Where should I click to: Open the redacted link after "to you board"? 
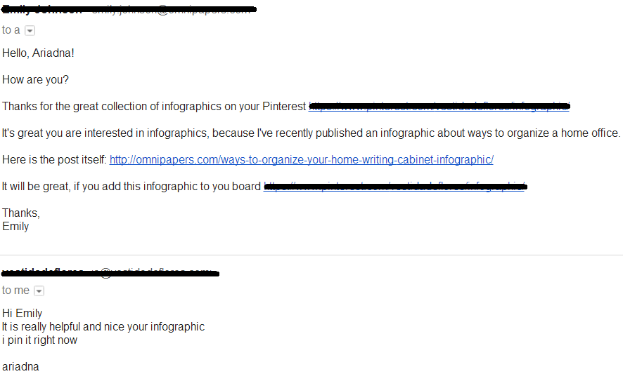395,187
